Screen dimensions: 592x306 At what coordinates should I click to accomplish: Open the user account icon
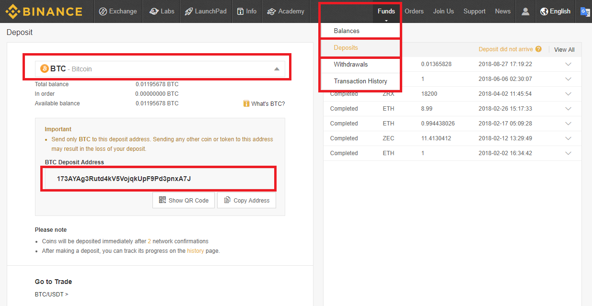(x=525, y=11)
